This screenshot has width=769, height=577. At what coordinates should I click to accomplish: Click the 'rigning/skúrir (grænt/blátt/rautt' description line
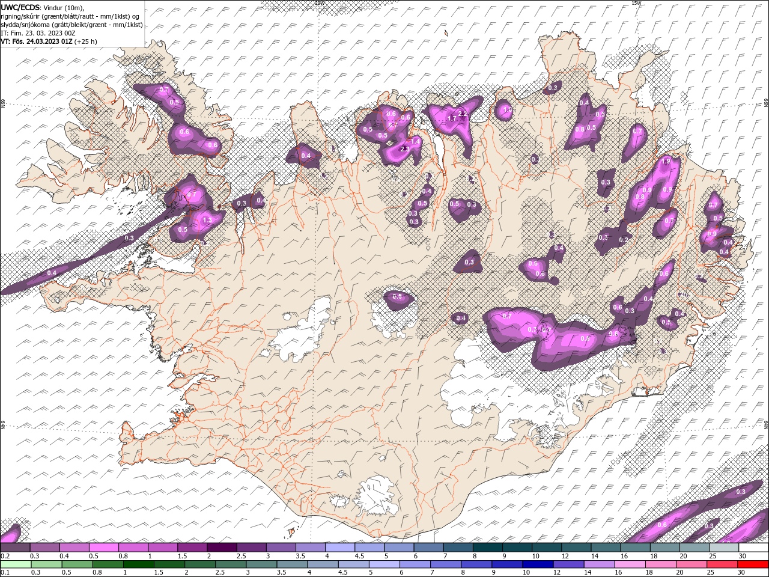coord(70,16)
